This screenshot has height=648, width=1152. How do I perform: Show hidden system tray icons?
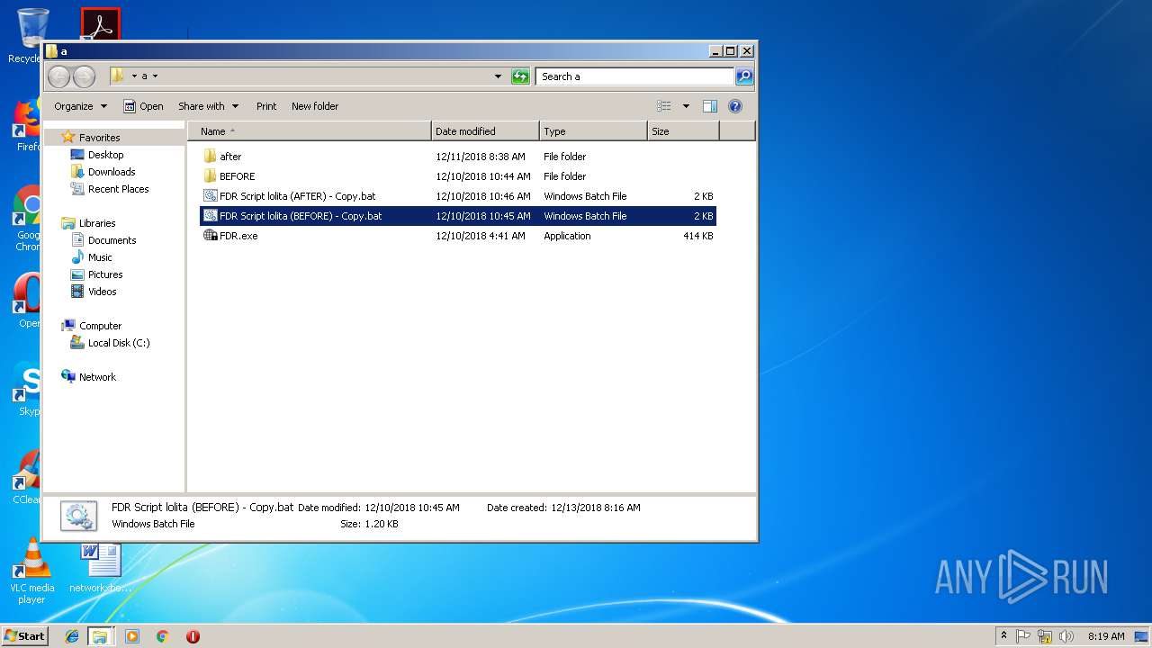tap(1003, 636)
